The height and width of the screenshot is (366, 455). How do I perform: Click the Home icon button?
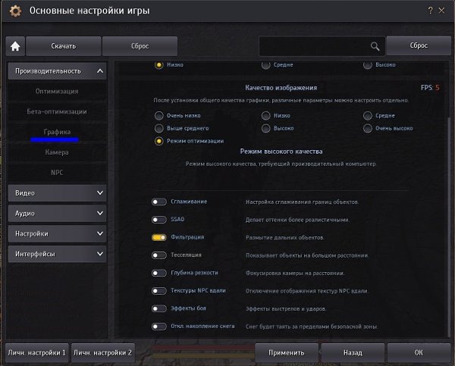click(14, 46)
